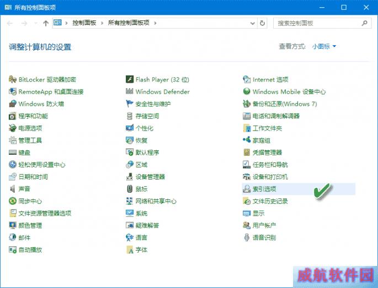Screen dimensions: 378x288
Task: Open the 家庭组 icon
Action: [x=247, y=140]
